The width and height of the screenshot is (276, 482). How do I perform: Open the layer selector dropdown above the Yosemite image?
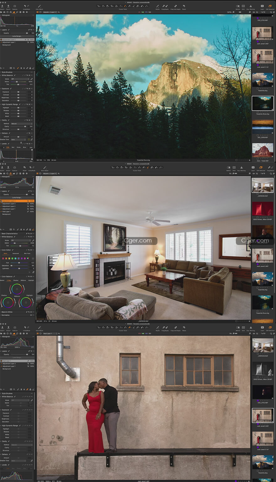click(50, 12)
